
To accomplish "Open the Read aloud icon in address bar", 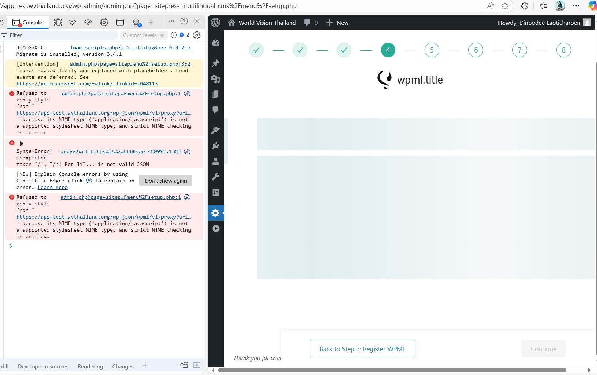I will coord(490,5).
